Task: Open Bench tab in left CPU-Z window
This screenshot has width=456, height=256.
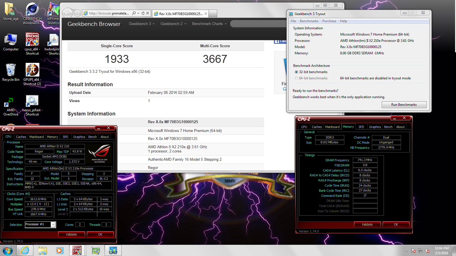Action: (x=92, y=137)
